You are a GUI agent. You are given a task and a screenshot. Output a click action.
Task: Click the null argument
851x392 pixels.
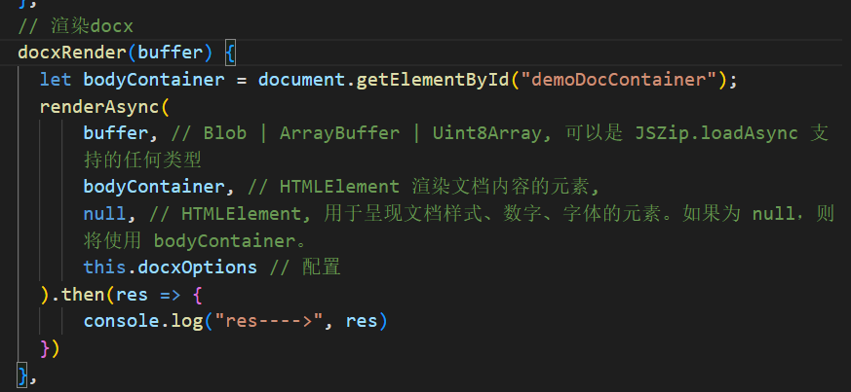point(104,214)
